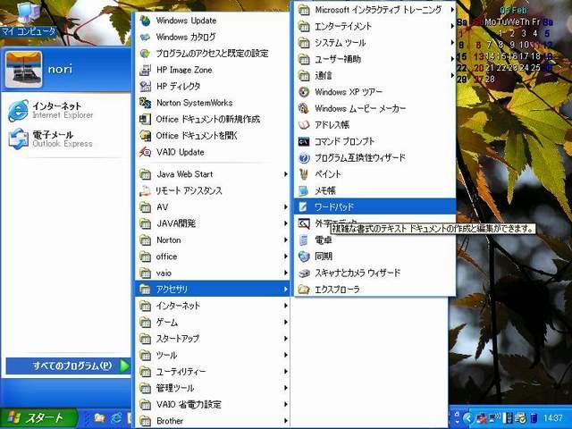Screen dimensions: 572x429
Task: Open Windows Update from the programs menu
Action: [x=213, y=21]
